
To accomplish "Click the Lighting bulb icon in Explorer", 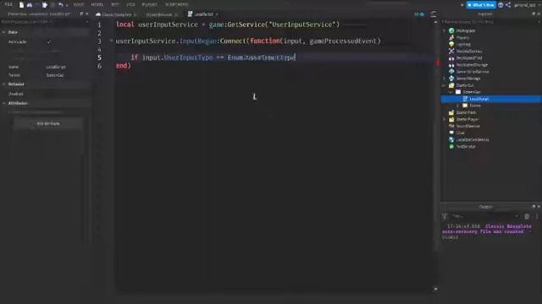I will pos(451,44).
